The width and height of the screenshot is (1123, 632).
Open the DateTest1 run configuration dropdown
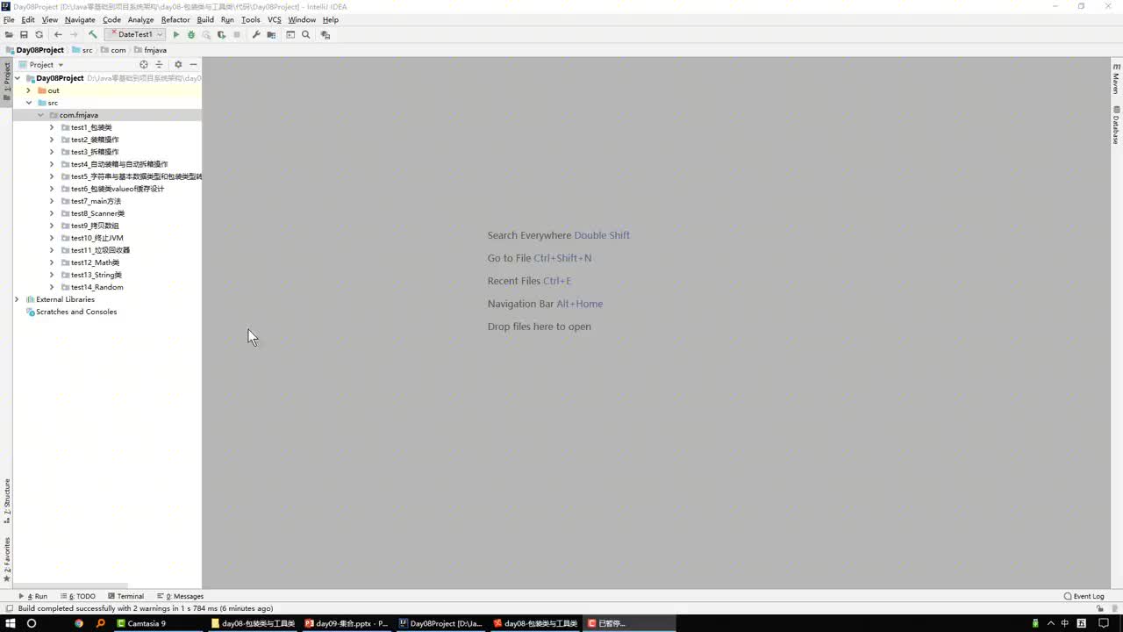pyautogui.click(x=135, y=35)
